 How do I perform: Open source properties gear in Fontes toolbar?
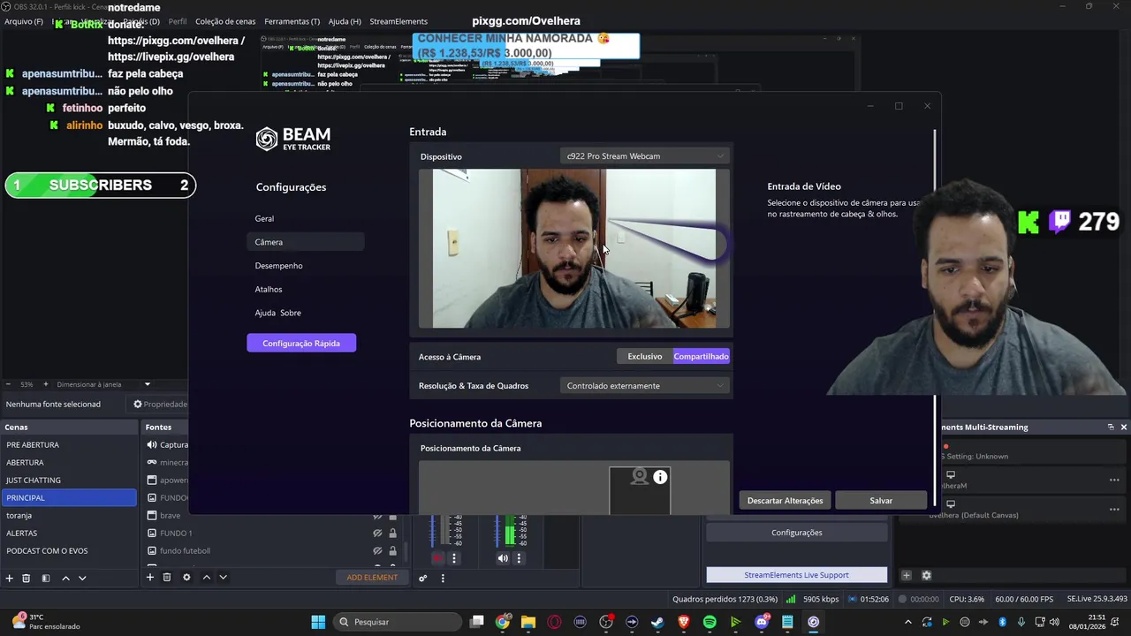(186, 577)
